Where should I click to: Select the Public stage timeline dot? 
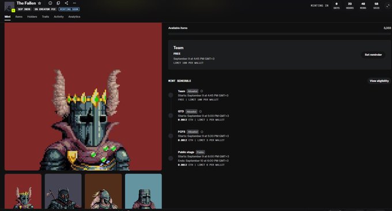(171, 158)
